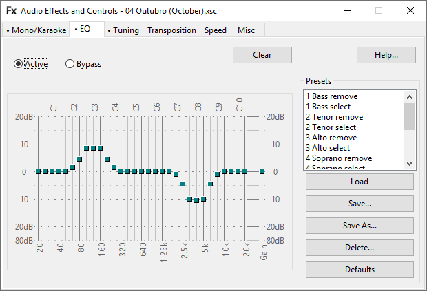Switch to the Mono/Karaoke tab

click(36, 30)
